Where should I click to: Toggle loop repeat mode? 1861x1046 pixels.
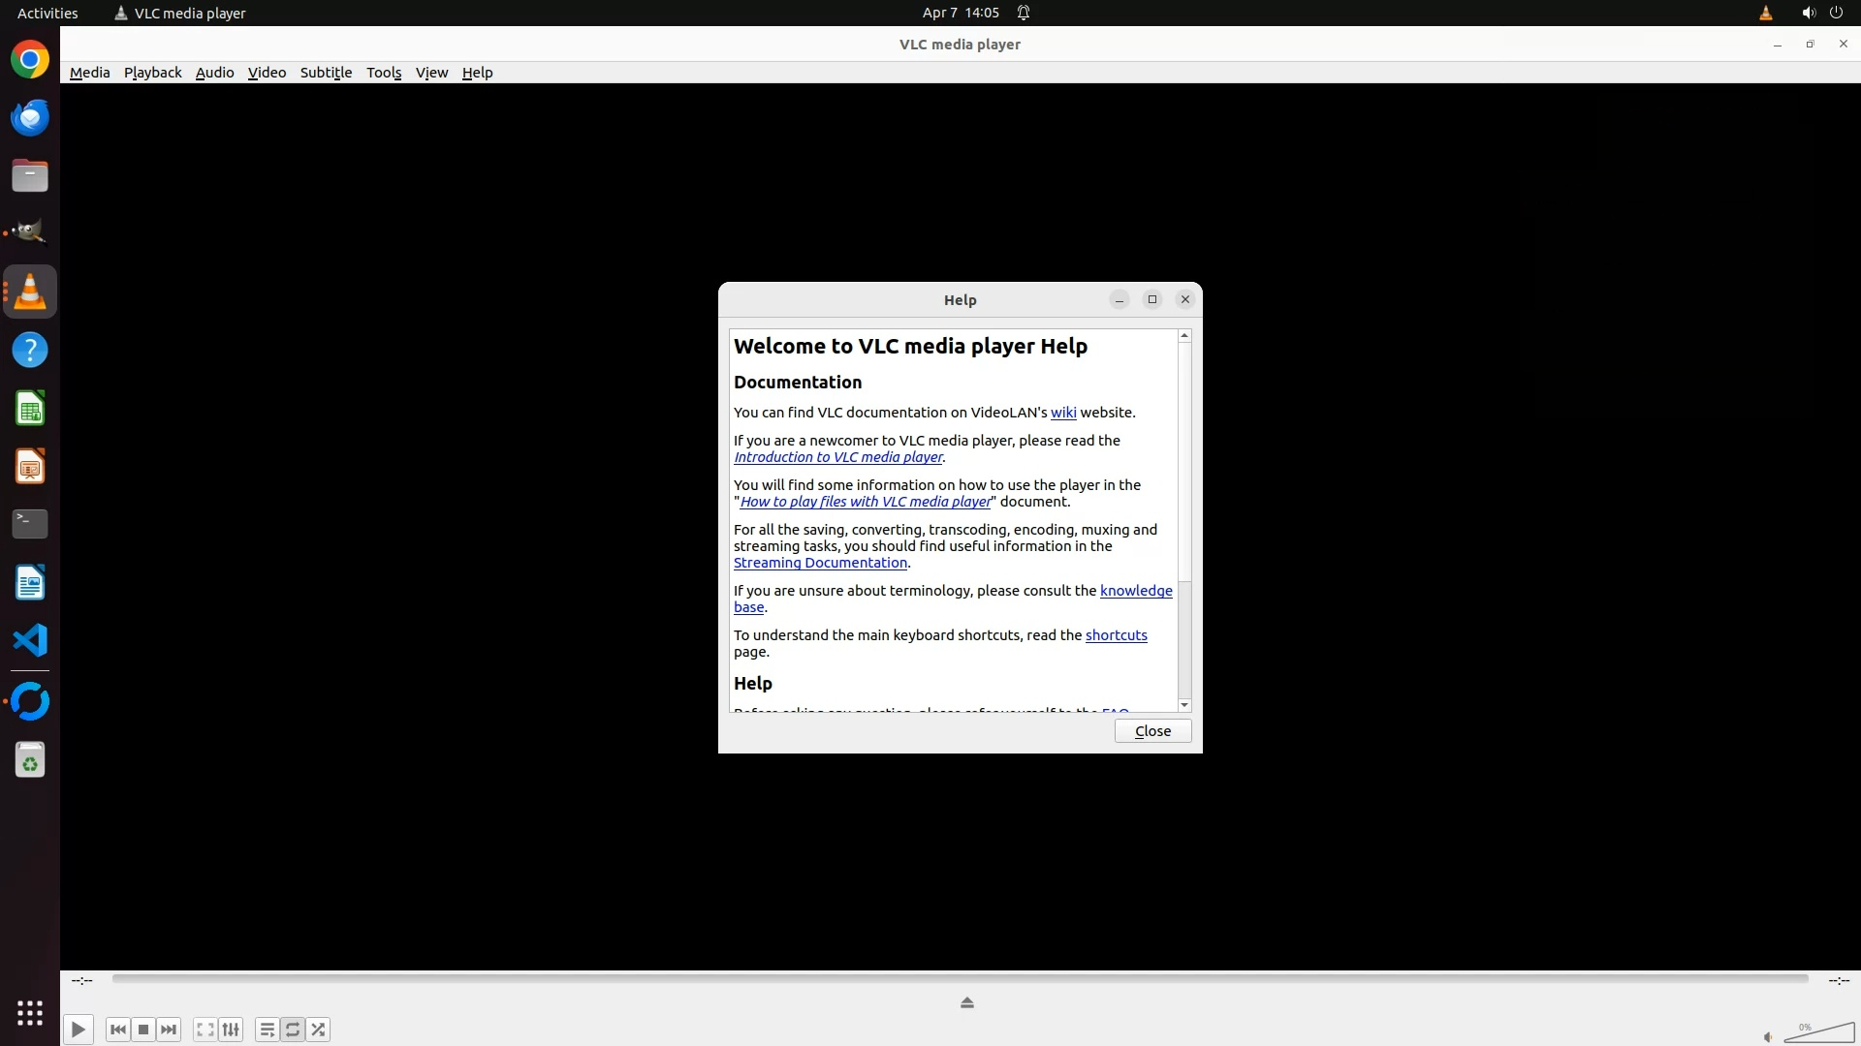click(x=293, y=1030)
